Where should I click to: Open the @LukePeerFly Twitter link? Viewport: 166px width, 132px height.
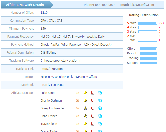coord(64,77)
